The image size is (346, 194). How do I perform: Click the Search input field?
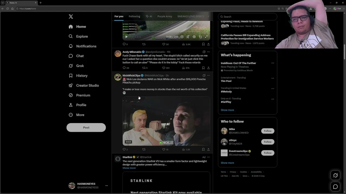coord(248,17)
